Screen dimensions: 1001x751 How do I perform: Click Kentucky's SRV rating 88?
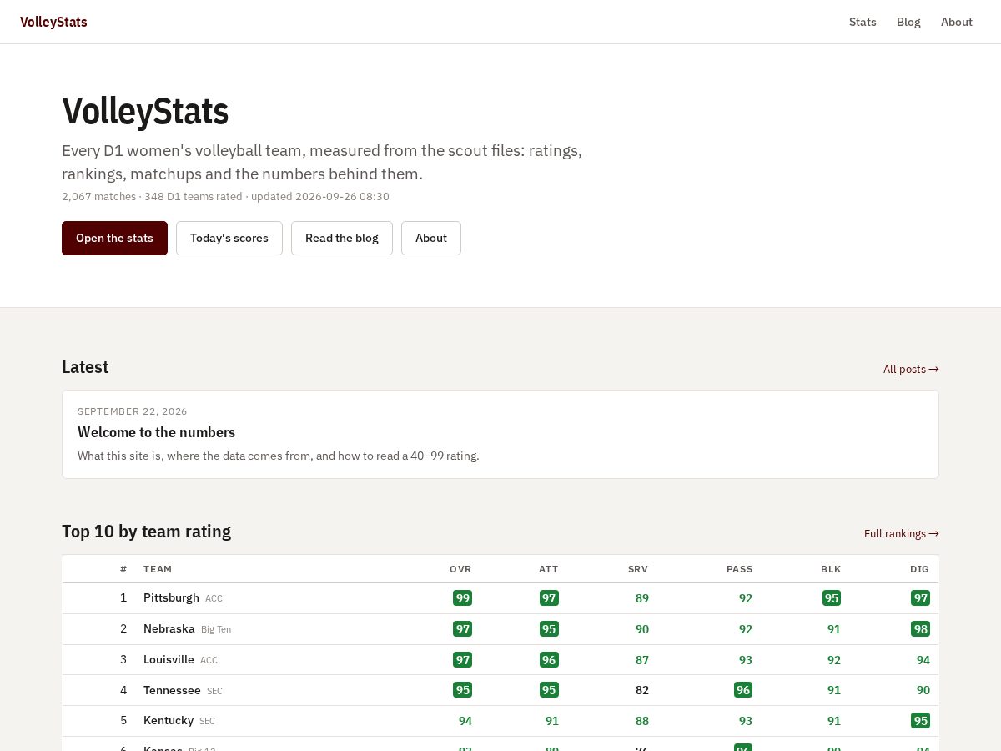point(642,720)
